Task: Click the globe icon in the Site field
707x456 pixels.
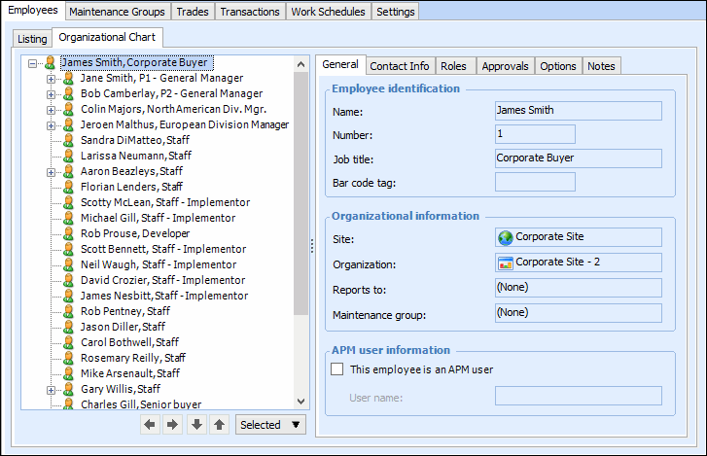Action: [505, 237]
